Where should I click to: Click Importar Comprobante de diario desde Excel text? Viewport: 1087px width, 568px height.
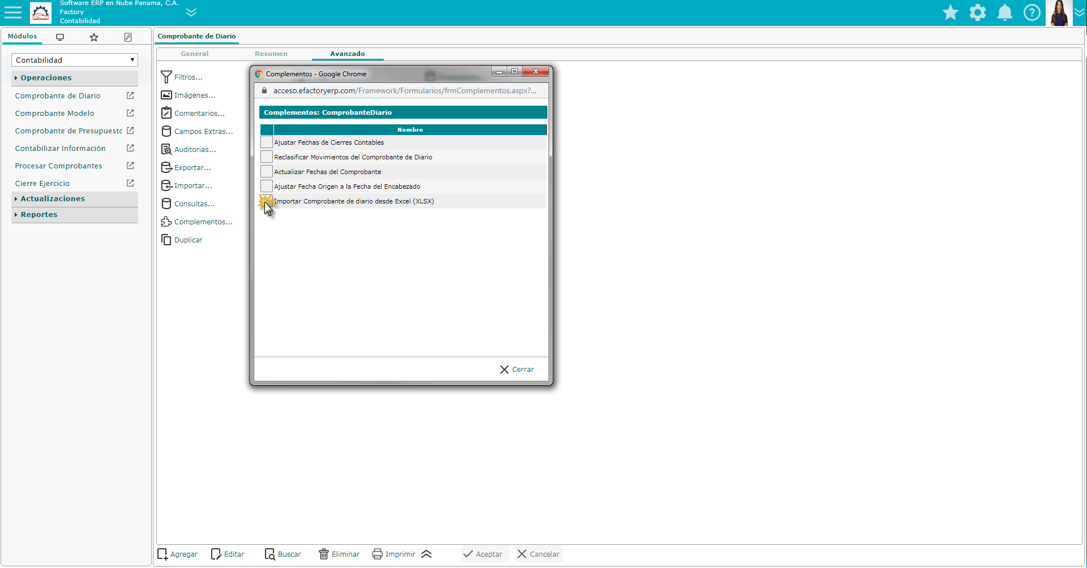354,201
